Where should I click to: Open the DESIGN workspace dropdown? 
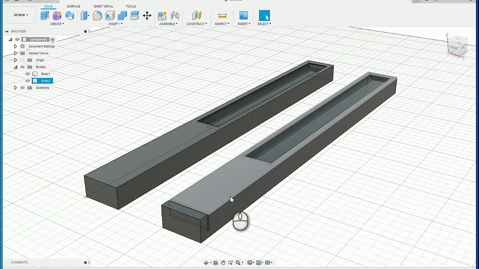21,15
